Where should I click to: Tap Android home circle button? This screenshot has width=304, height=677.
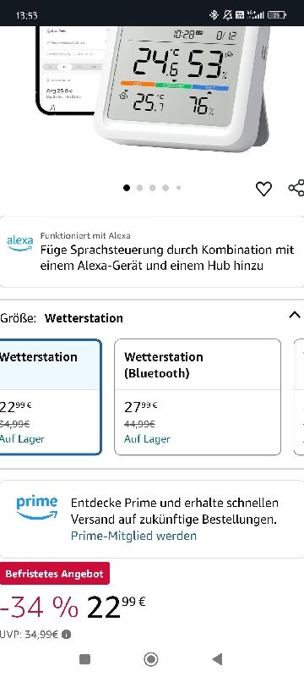click(x=150, y=659)
